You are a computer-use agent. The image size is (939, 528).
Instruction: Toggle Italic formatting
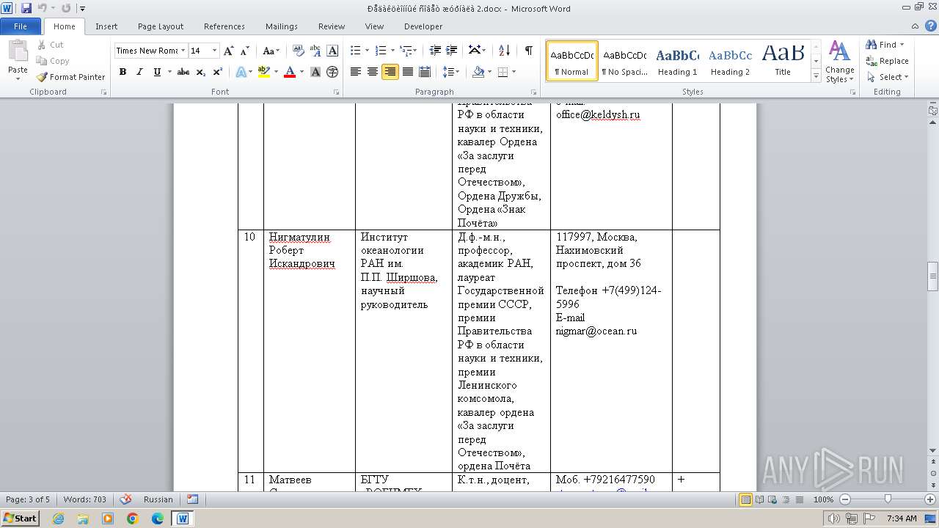(139, 72)
